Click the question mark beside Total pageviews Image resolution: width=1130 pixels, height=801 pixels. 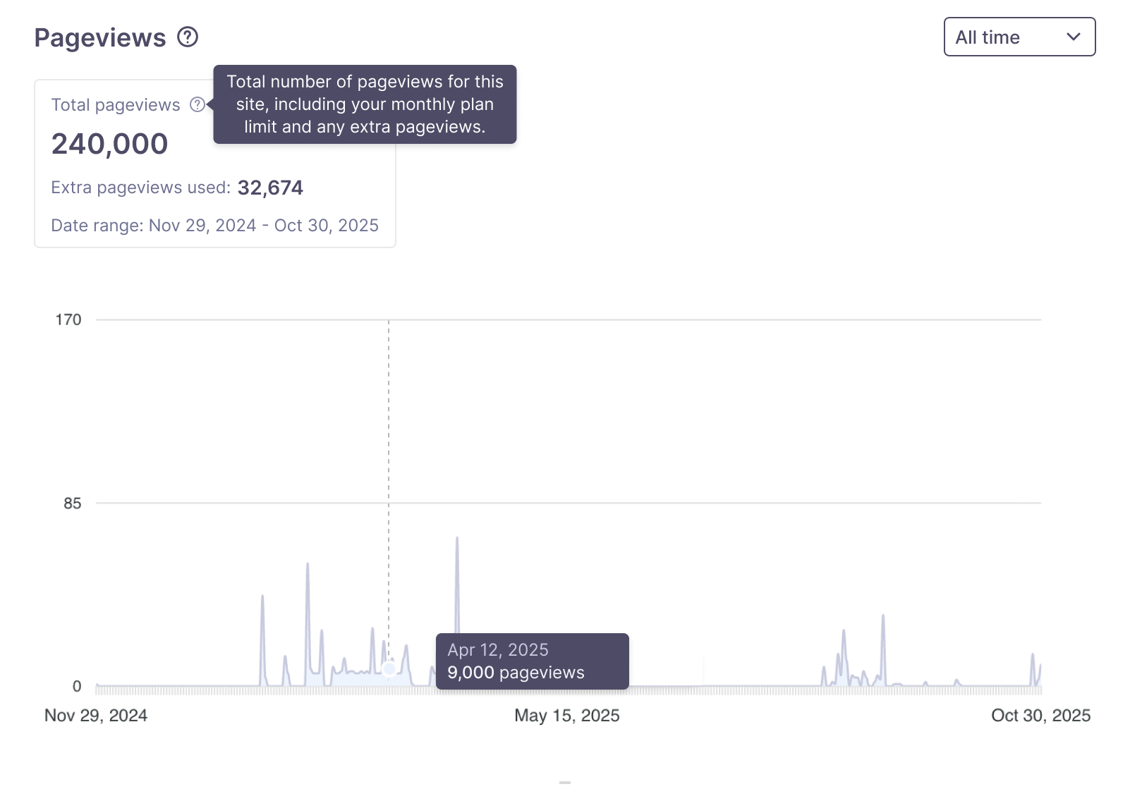click(x=198, y=104)
